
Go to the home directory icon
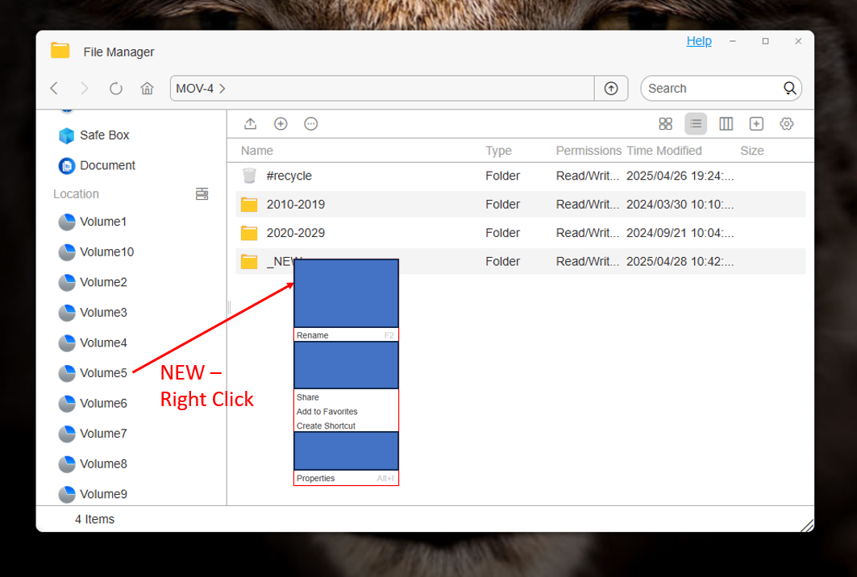coord(147,89)
